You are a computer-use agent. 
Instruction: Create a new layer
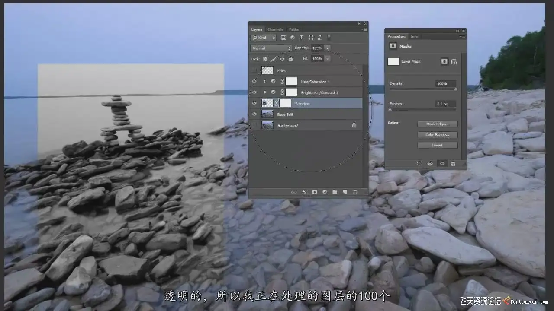coord(345,192)
